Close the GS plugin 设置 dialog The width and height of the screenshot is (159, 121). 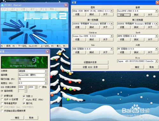coord(47,52)
